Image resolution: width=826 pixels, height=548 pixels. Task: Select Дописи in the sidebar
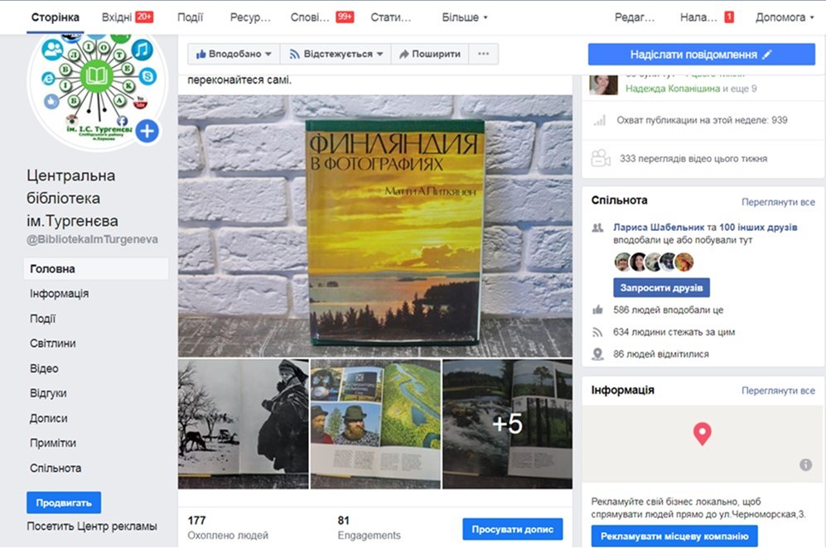[x=48, y=418]
